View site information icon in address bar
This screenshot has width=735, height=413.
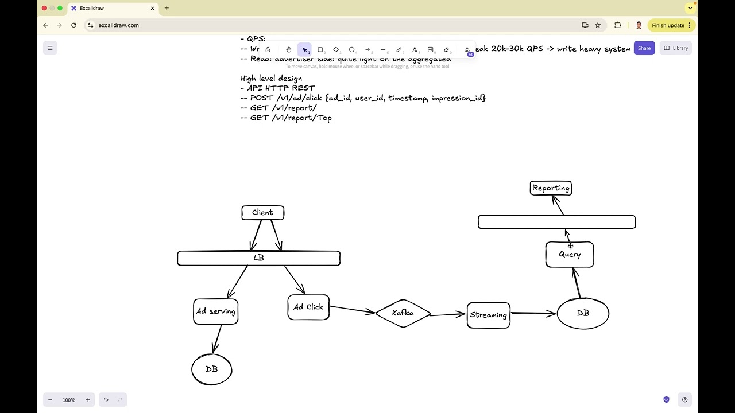(x=91, y=25)
